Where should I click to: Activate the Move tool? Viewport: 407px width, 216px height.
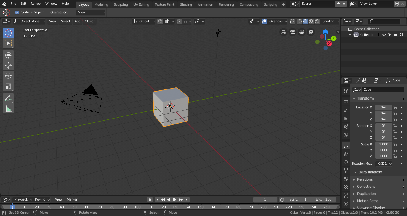point(8,65)
